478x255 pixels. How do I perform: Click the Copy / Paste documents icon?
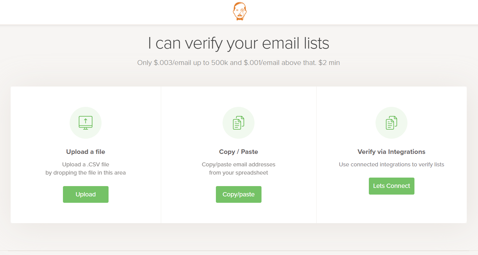click(238, 123)
